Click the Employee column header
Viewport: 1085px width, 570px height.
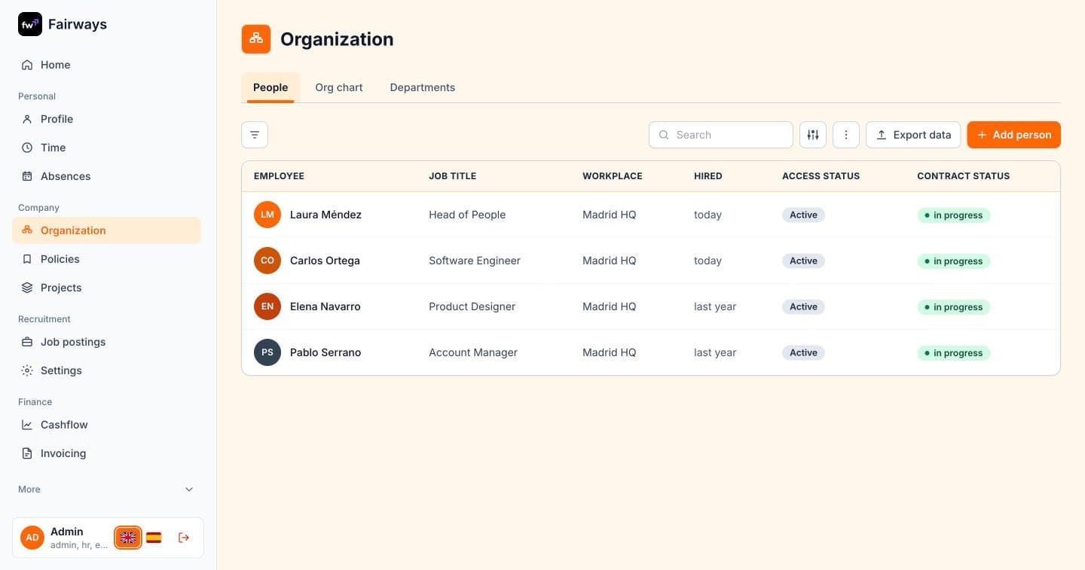279,176
